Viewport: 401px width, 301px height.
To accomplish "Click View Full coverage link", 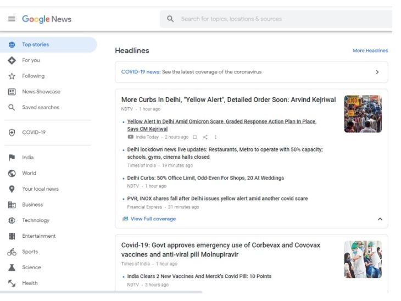I will pyautogui.click(x=153, y=219).
